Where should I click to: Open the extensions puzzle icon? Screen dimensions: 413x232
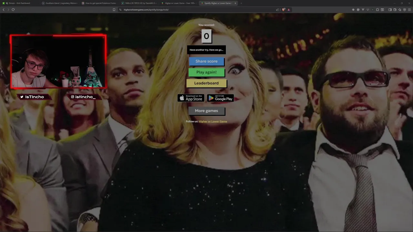(x=378, y=10)
